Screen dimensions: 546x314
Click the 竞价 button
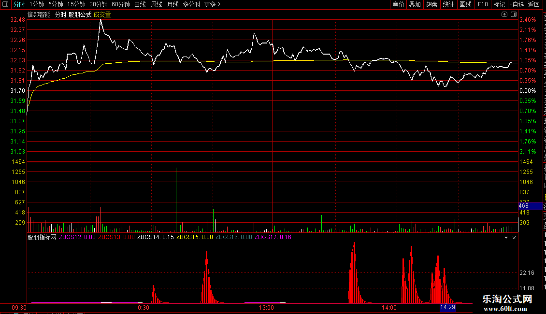tap(398, 4)
